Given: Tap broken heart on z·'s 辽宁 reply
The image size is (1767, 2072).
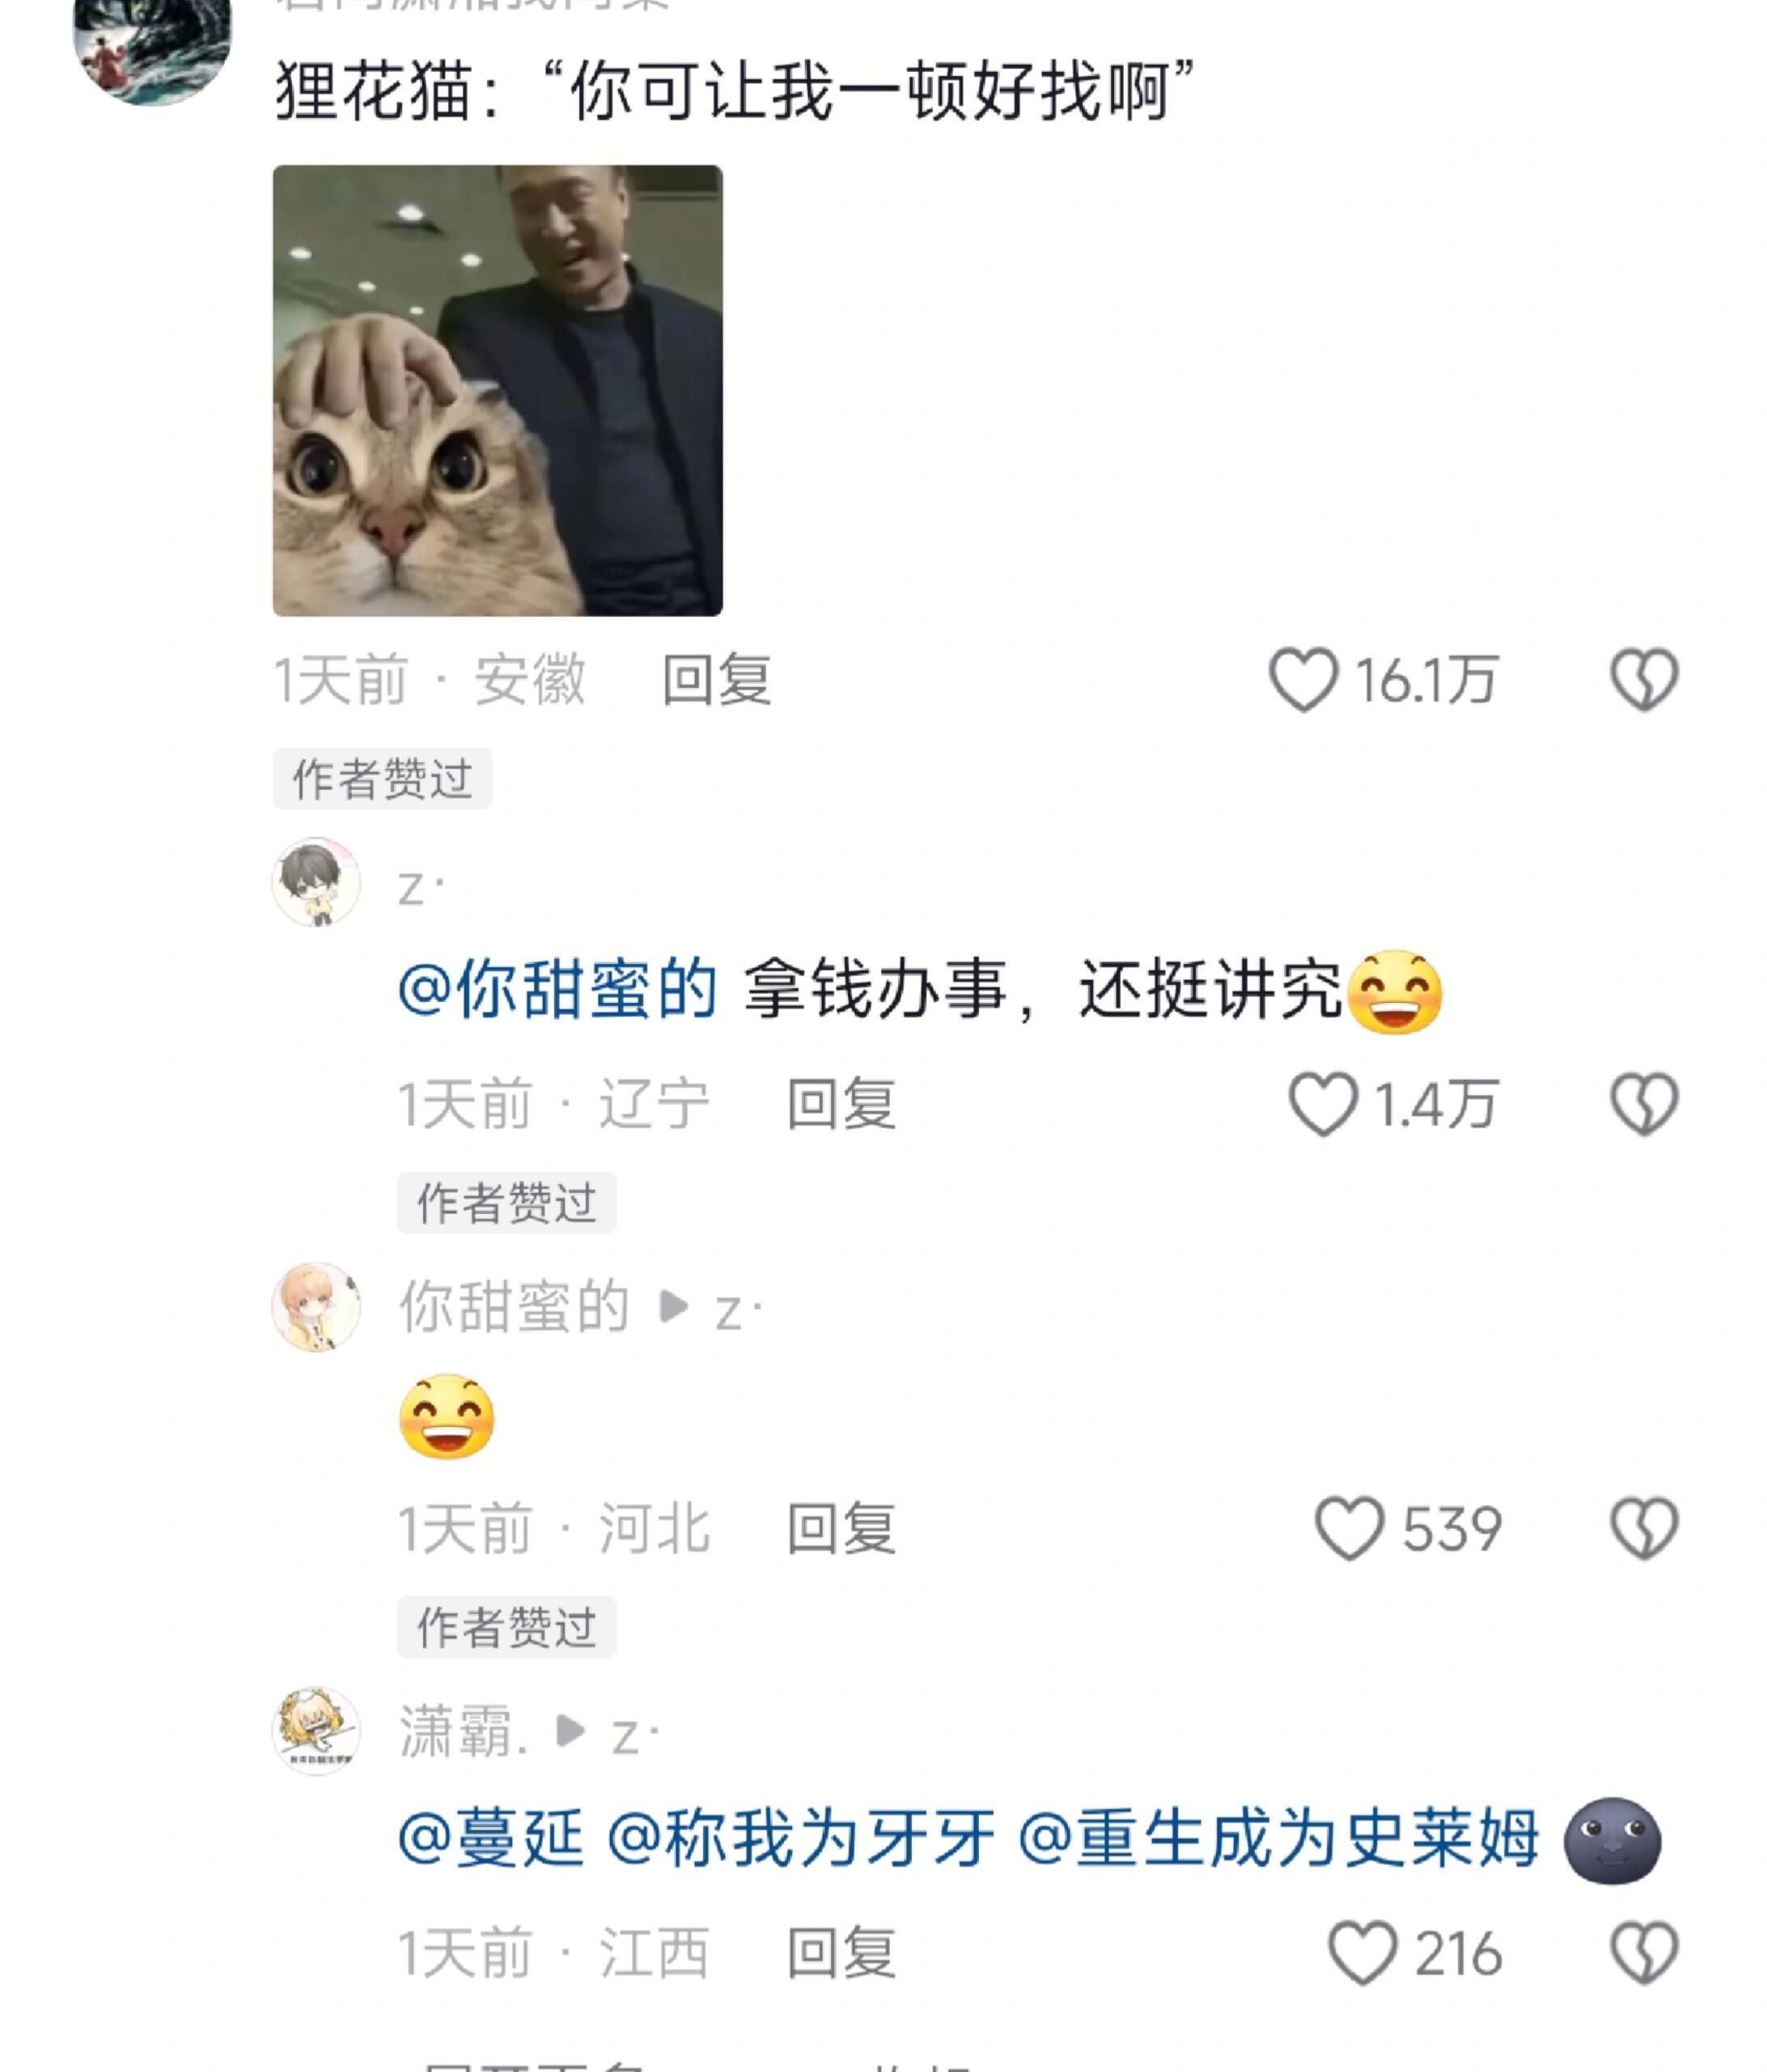Looking at the screenshot, I should 1644,1104.
